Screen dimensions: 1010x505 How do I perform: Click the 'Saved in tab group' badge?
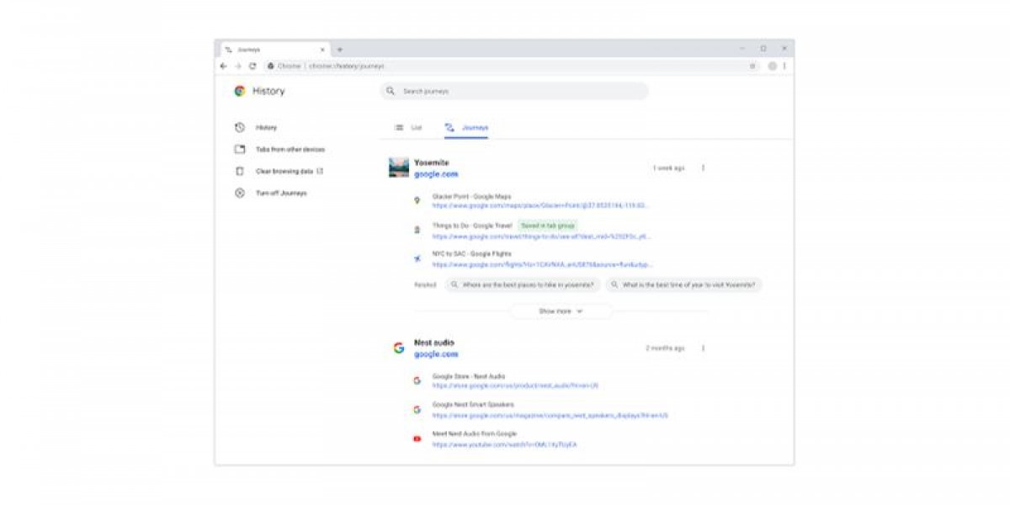pos(547,226)
